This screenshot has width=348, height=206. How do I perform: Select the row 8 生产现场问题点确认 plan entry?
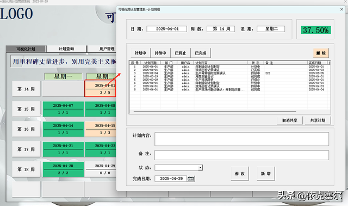point(229,89)
